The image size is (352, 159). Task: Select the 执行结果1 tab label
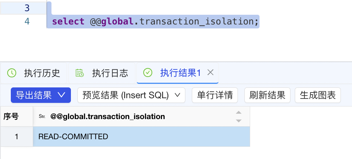[180, 73]
